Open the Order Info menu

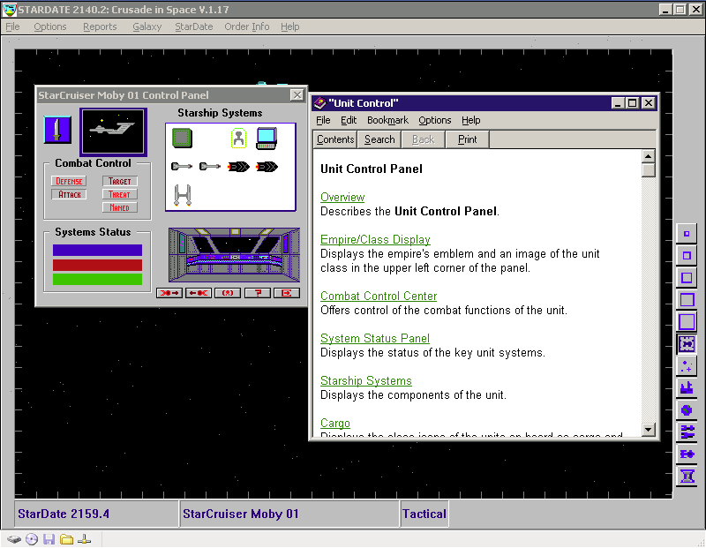247,26
